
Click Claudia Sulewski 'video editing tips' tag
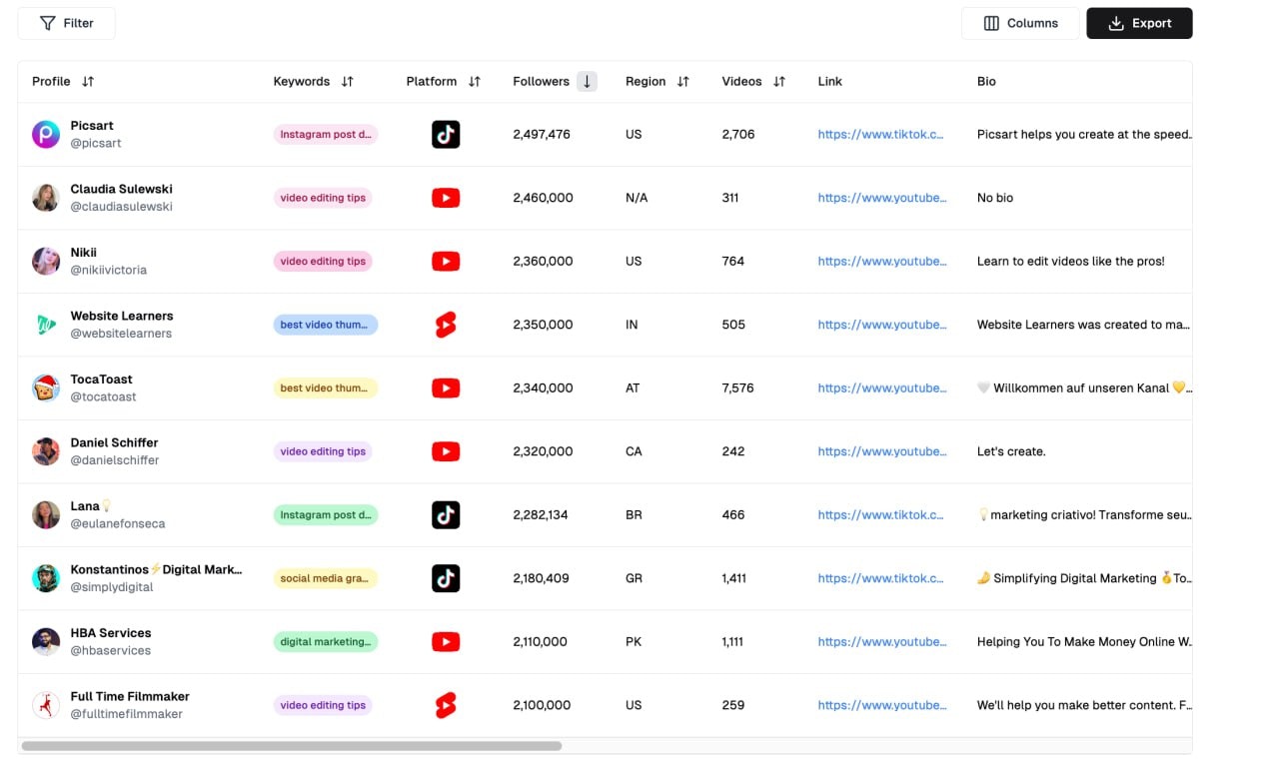tap(323, 198)
